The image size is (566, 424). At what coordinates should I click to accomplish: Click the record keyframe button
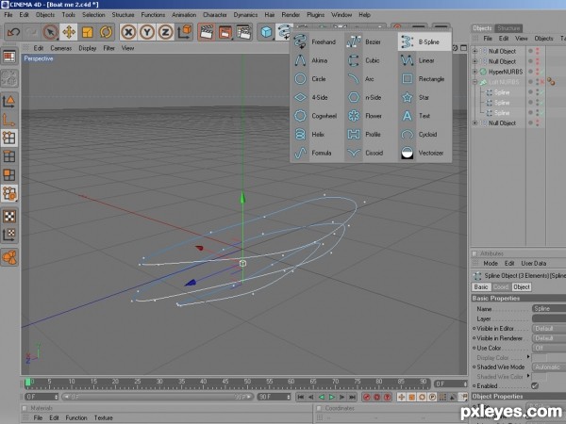367,397
